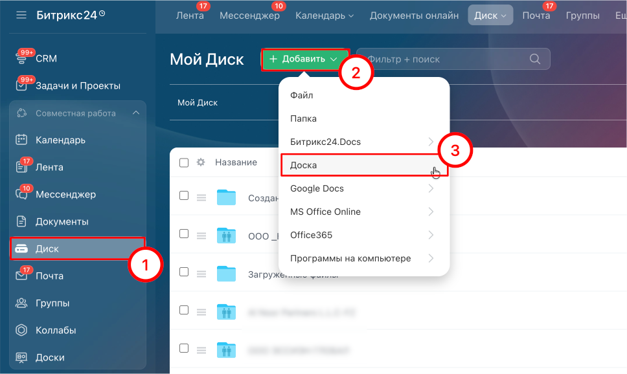Open Коллабы icon in the sidebar

pos(21,330)
